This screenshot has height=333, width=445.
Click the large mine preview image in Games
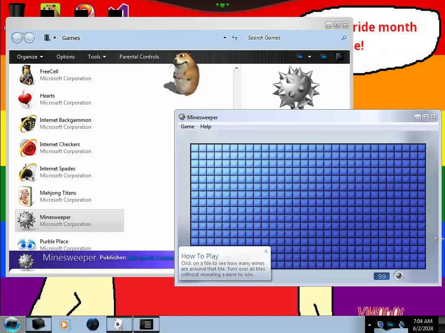point(296,87)
